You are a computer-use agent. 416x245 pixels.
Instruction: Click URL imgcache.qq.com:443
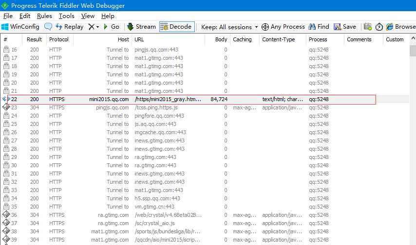click(x=160, y=132)
